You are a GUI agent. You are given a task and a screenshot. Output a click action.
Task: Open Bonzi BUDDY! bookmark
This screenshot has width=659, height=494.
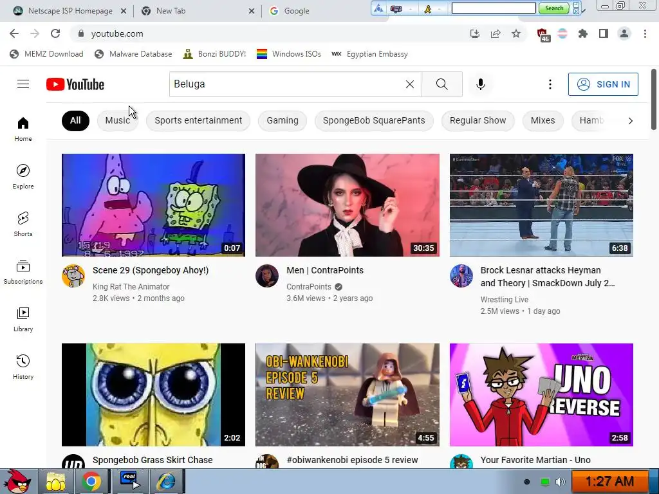click(x=215, y=54)
